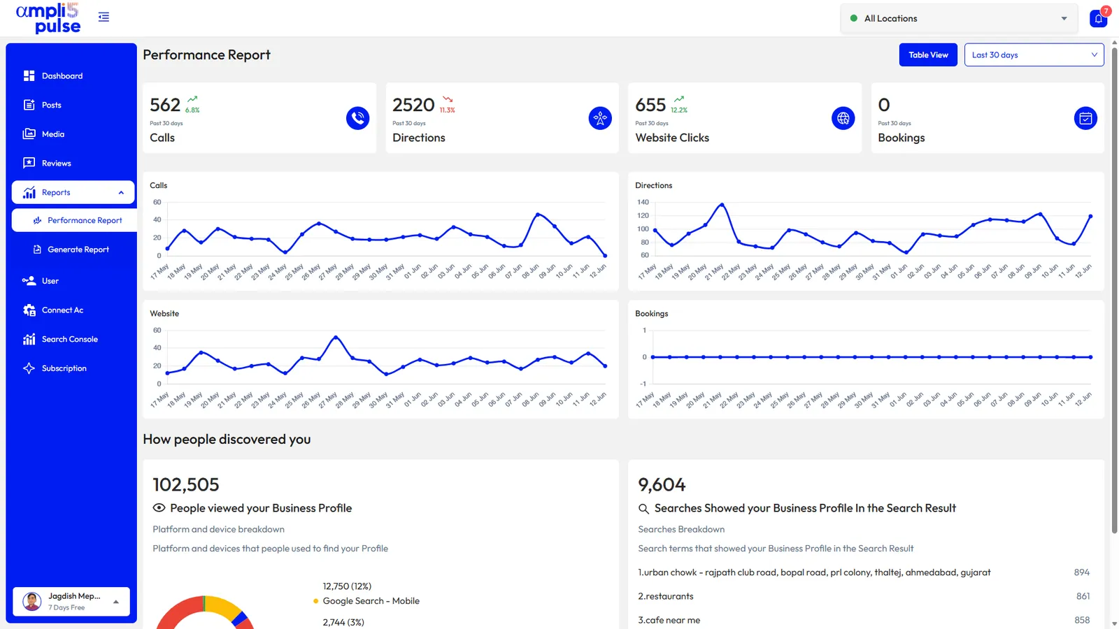Open the Last 30 days date range dropdown
Viewport: 1119px width, 629px height.
click(x=1034, y=55)
